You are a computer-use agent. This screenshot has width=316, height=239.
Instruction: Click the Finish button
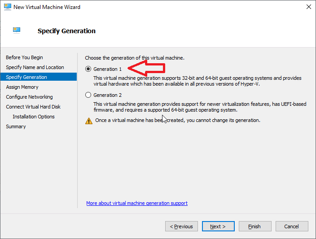255,226
